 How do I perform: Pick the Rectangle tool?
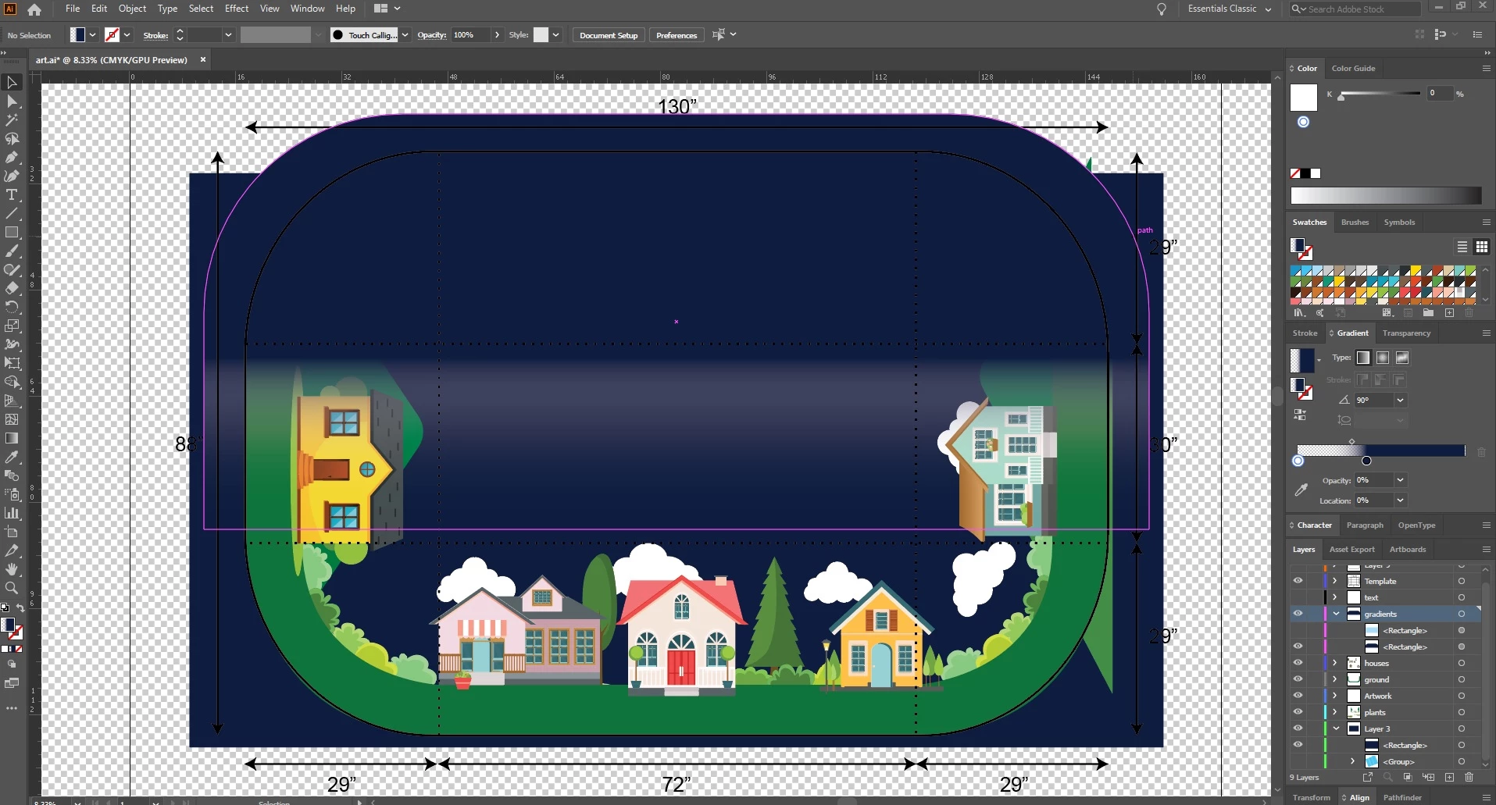(x=12, y=233)
